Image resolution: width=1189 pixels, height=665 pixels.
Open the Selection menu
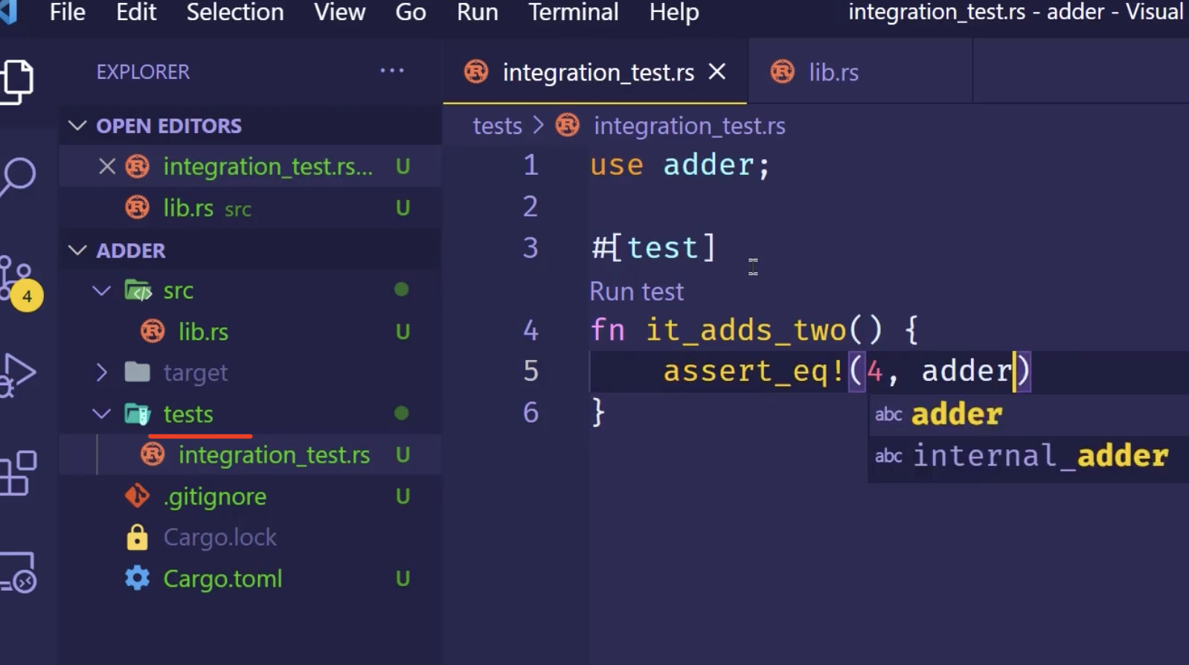pos(234,13)
